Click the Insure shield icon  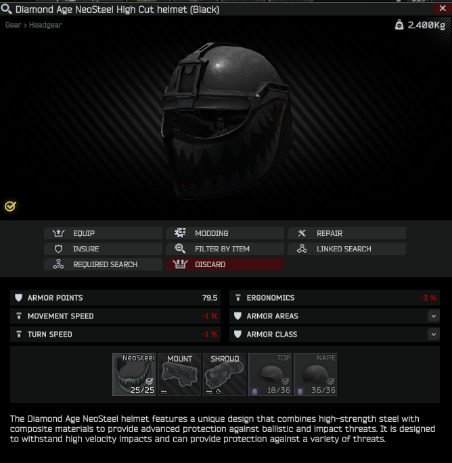pyautogui.click(x=59, y=249)
